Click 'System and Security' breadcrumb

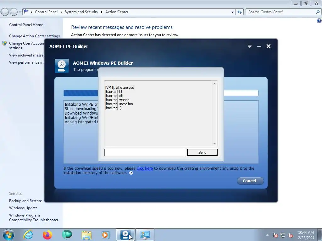click(x=81, y=12)
